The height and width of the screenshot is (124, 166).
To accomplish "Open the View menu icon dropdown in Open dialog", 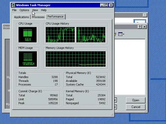I will [121, 34].
